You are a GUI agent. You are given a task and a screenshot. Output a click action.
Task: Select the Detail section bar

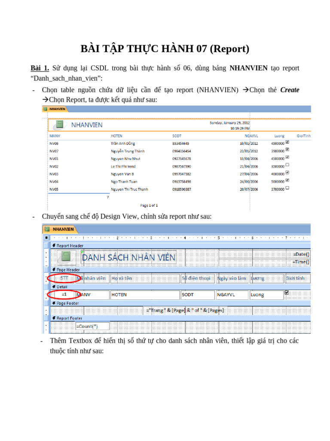(180, 287)
